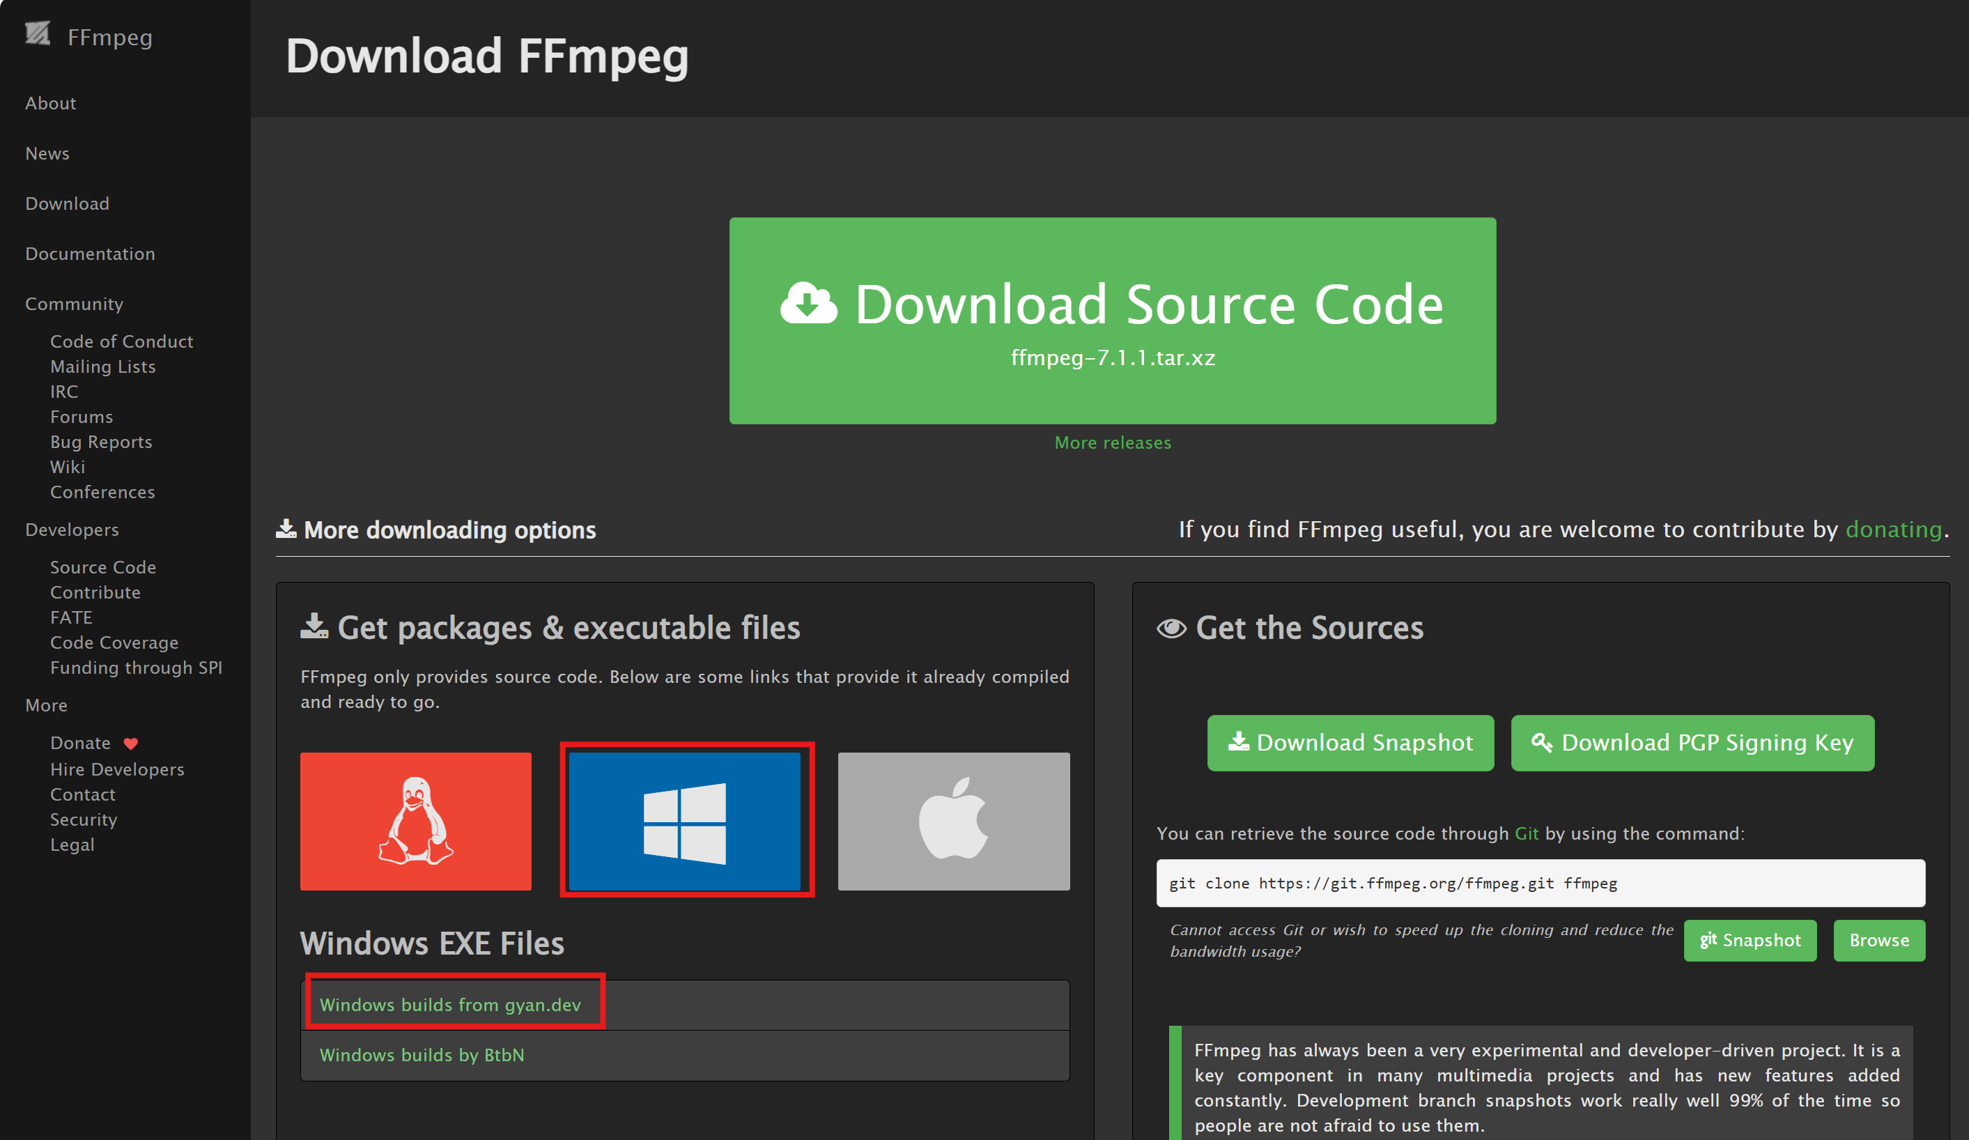Select the Windows logo download icon
This screenshot has height=1140, width=1969.
[686, 822]
